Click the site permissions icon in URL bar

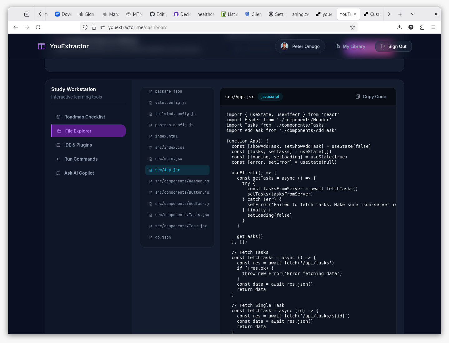(103, 27)
